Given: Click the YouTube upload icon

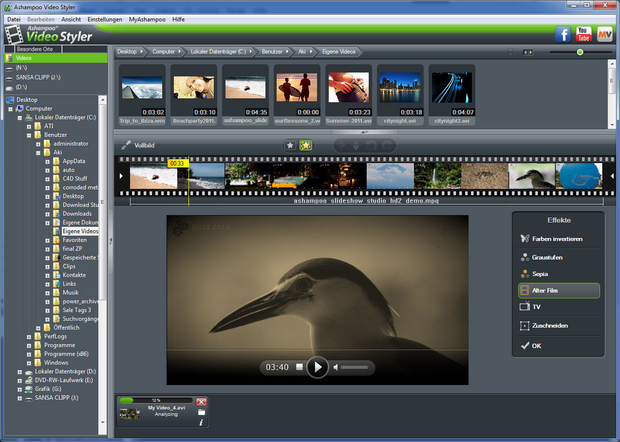Looking at the screenshot, I should [583, 34].
